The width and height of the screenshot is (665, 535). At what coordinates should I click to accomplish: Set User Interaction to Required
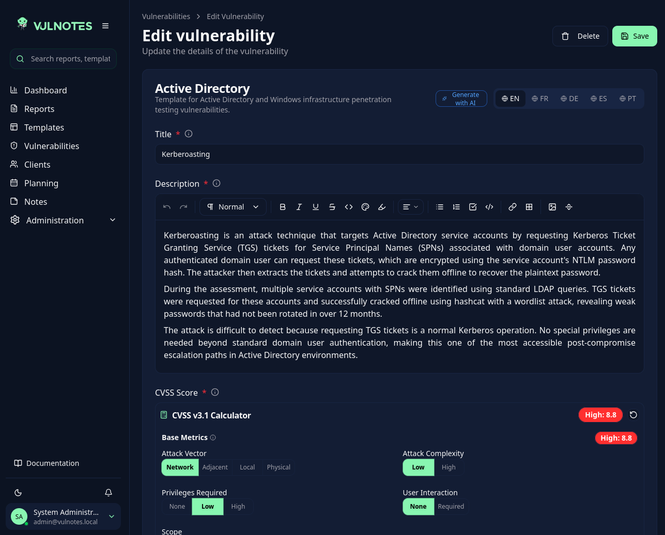(451, 507)
